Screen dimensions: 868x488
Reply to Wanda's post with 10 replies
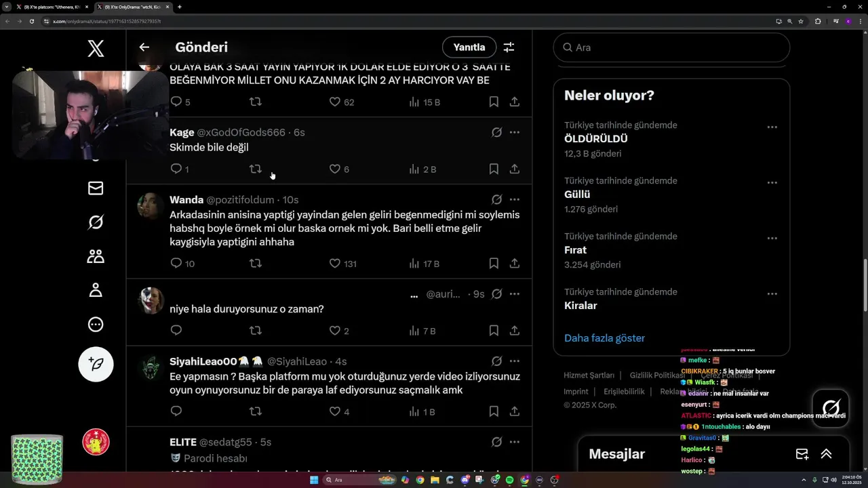coord(176,263)
